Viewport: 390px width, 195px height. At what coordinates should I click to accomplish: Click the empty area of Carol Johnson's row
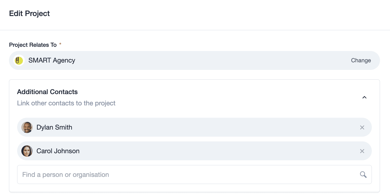pos(211,151)
